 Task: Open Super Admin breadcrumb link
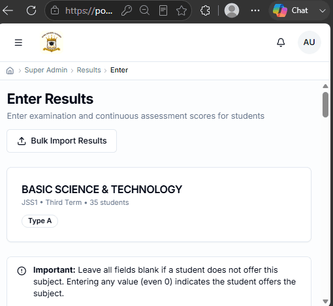coord(46,70)
